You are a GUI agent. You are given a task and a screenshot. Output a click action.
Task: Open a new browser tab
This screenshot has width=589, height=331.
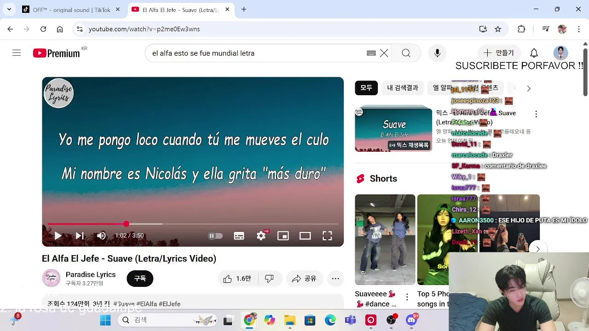pos(244,9)
